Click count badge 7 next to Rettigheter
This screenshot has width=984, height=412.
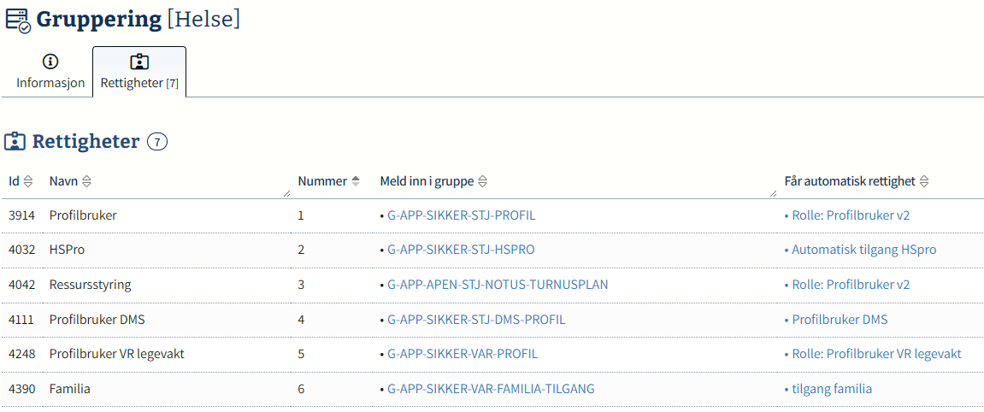point(157,142)
